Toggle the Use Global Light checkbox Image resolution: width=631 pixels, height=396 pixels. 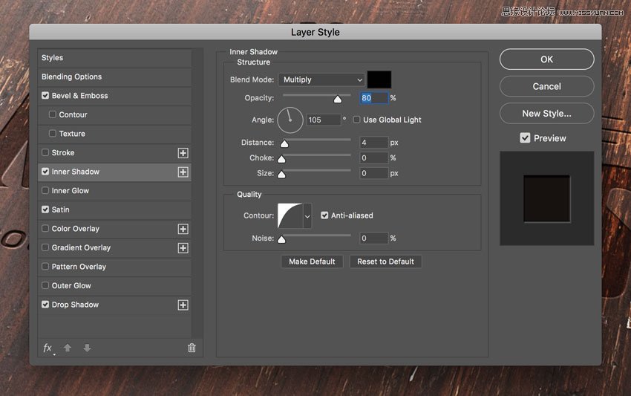pyautogui.click(x=357, y=120)
